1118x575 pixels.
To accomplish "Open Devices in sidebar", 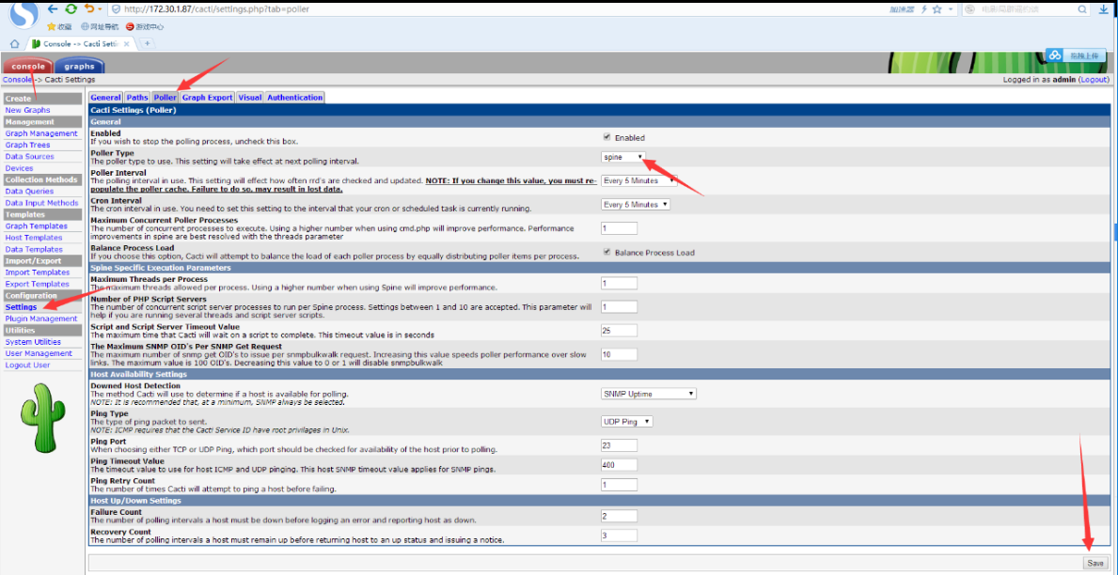I will pos(19,168).
